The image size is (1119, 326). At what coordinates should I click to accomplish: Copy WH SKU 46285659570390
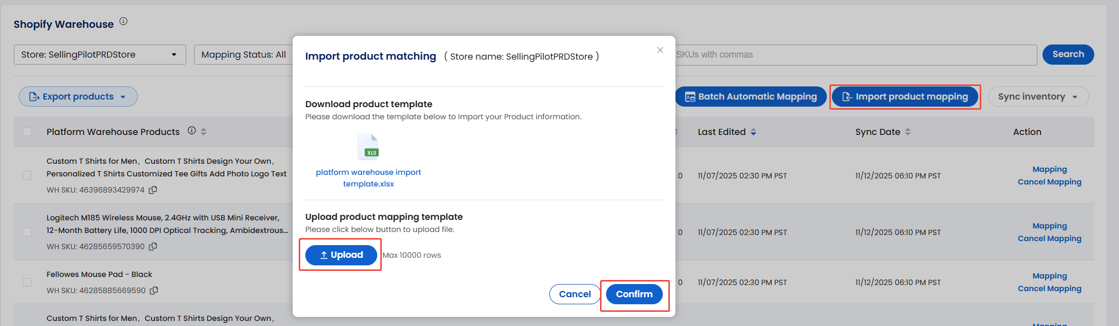[153, 247]
